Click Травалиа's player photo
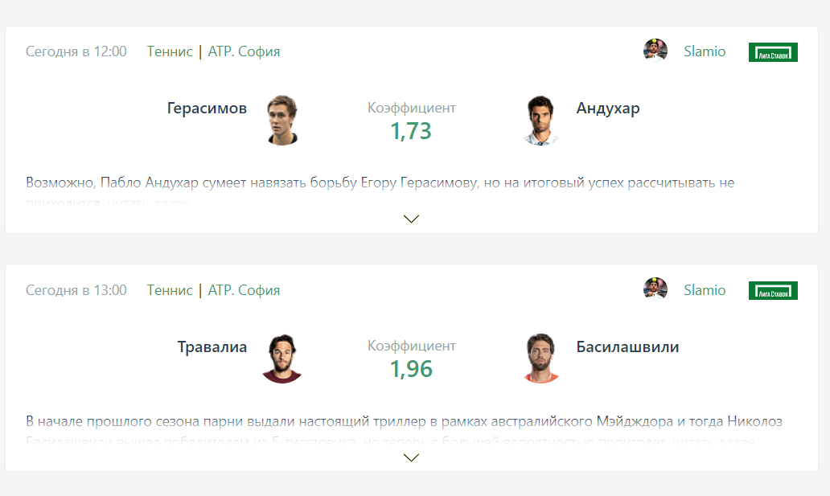830x496 pixels. [282, 358]
